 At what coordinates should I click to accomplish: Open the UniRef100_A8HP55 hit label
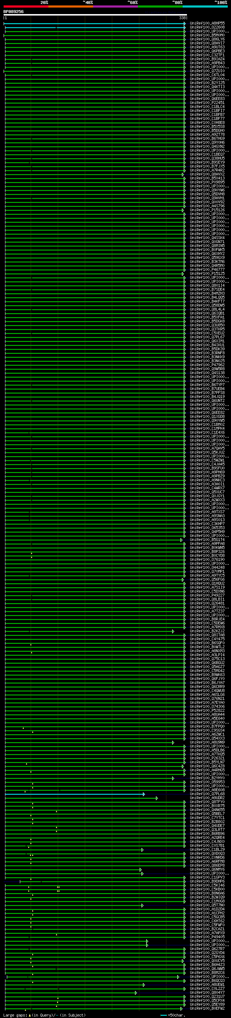pyautogui.click(x=207, y=23)
